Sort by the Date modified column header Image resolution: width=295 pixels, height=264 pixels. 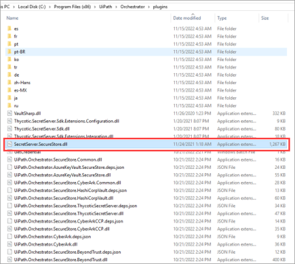coord(186,18)
